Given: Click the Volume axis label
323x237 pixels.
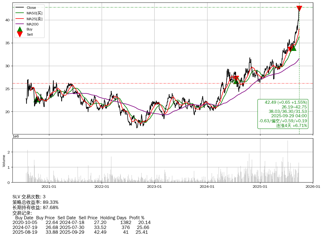Looking at the screenshot, I should click(4, 161).
